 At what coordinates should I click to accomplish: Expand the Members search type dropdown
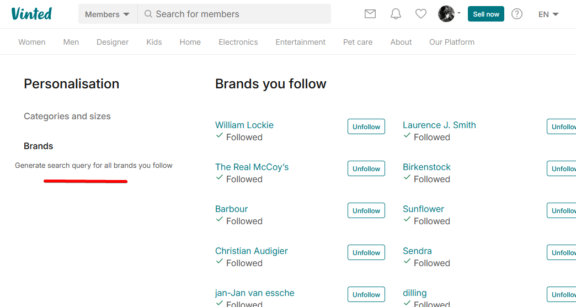pos(108,14)
